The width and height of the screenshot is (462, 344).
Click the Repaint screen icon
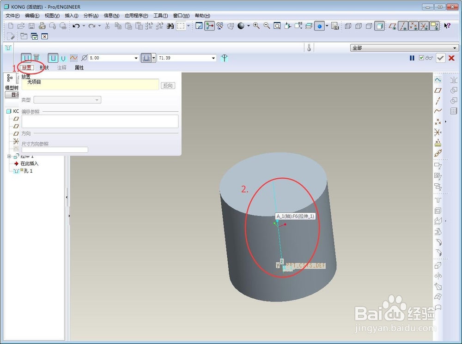coord(199,26)
